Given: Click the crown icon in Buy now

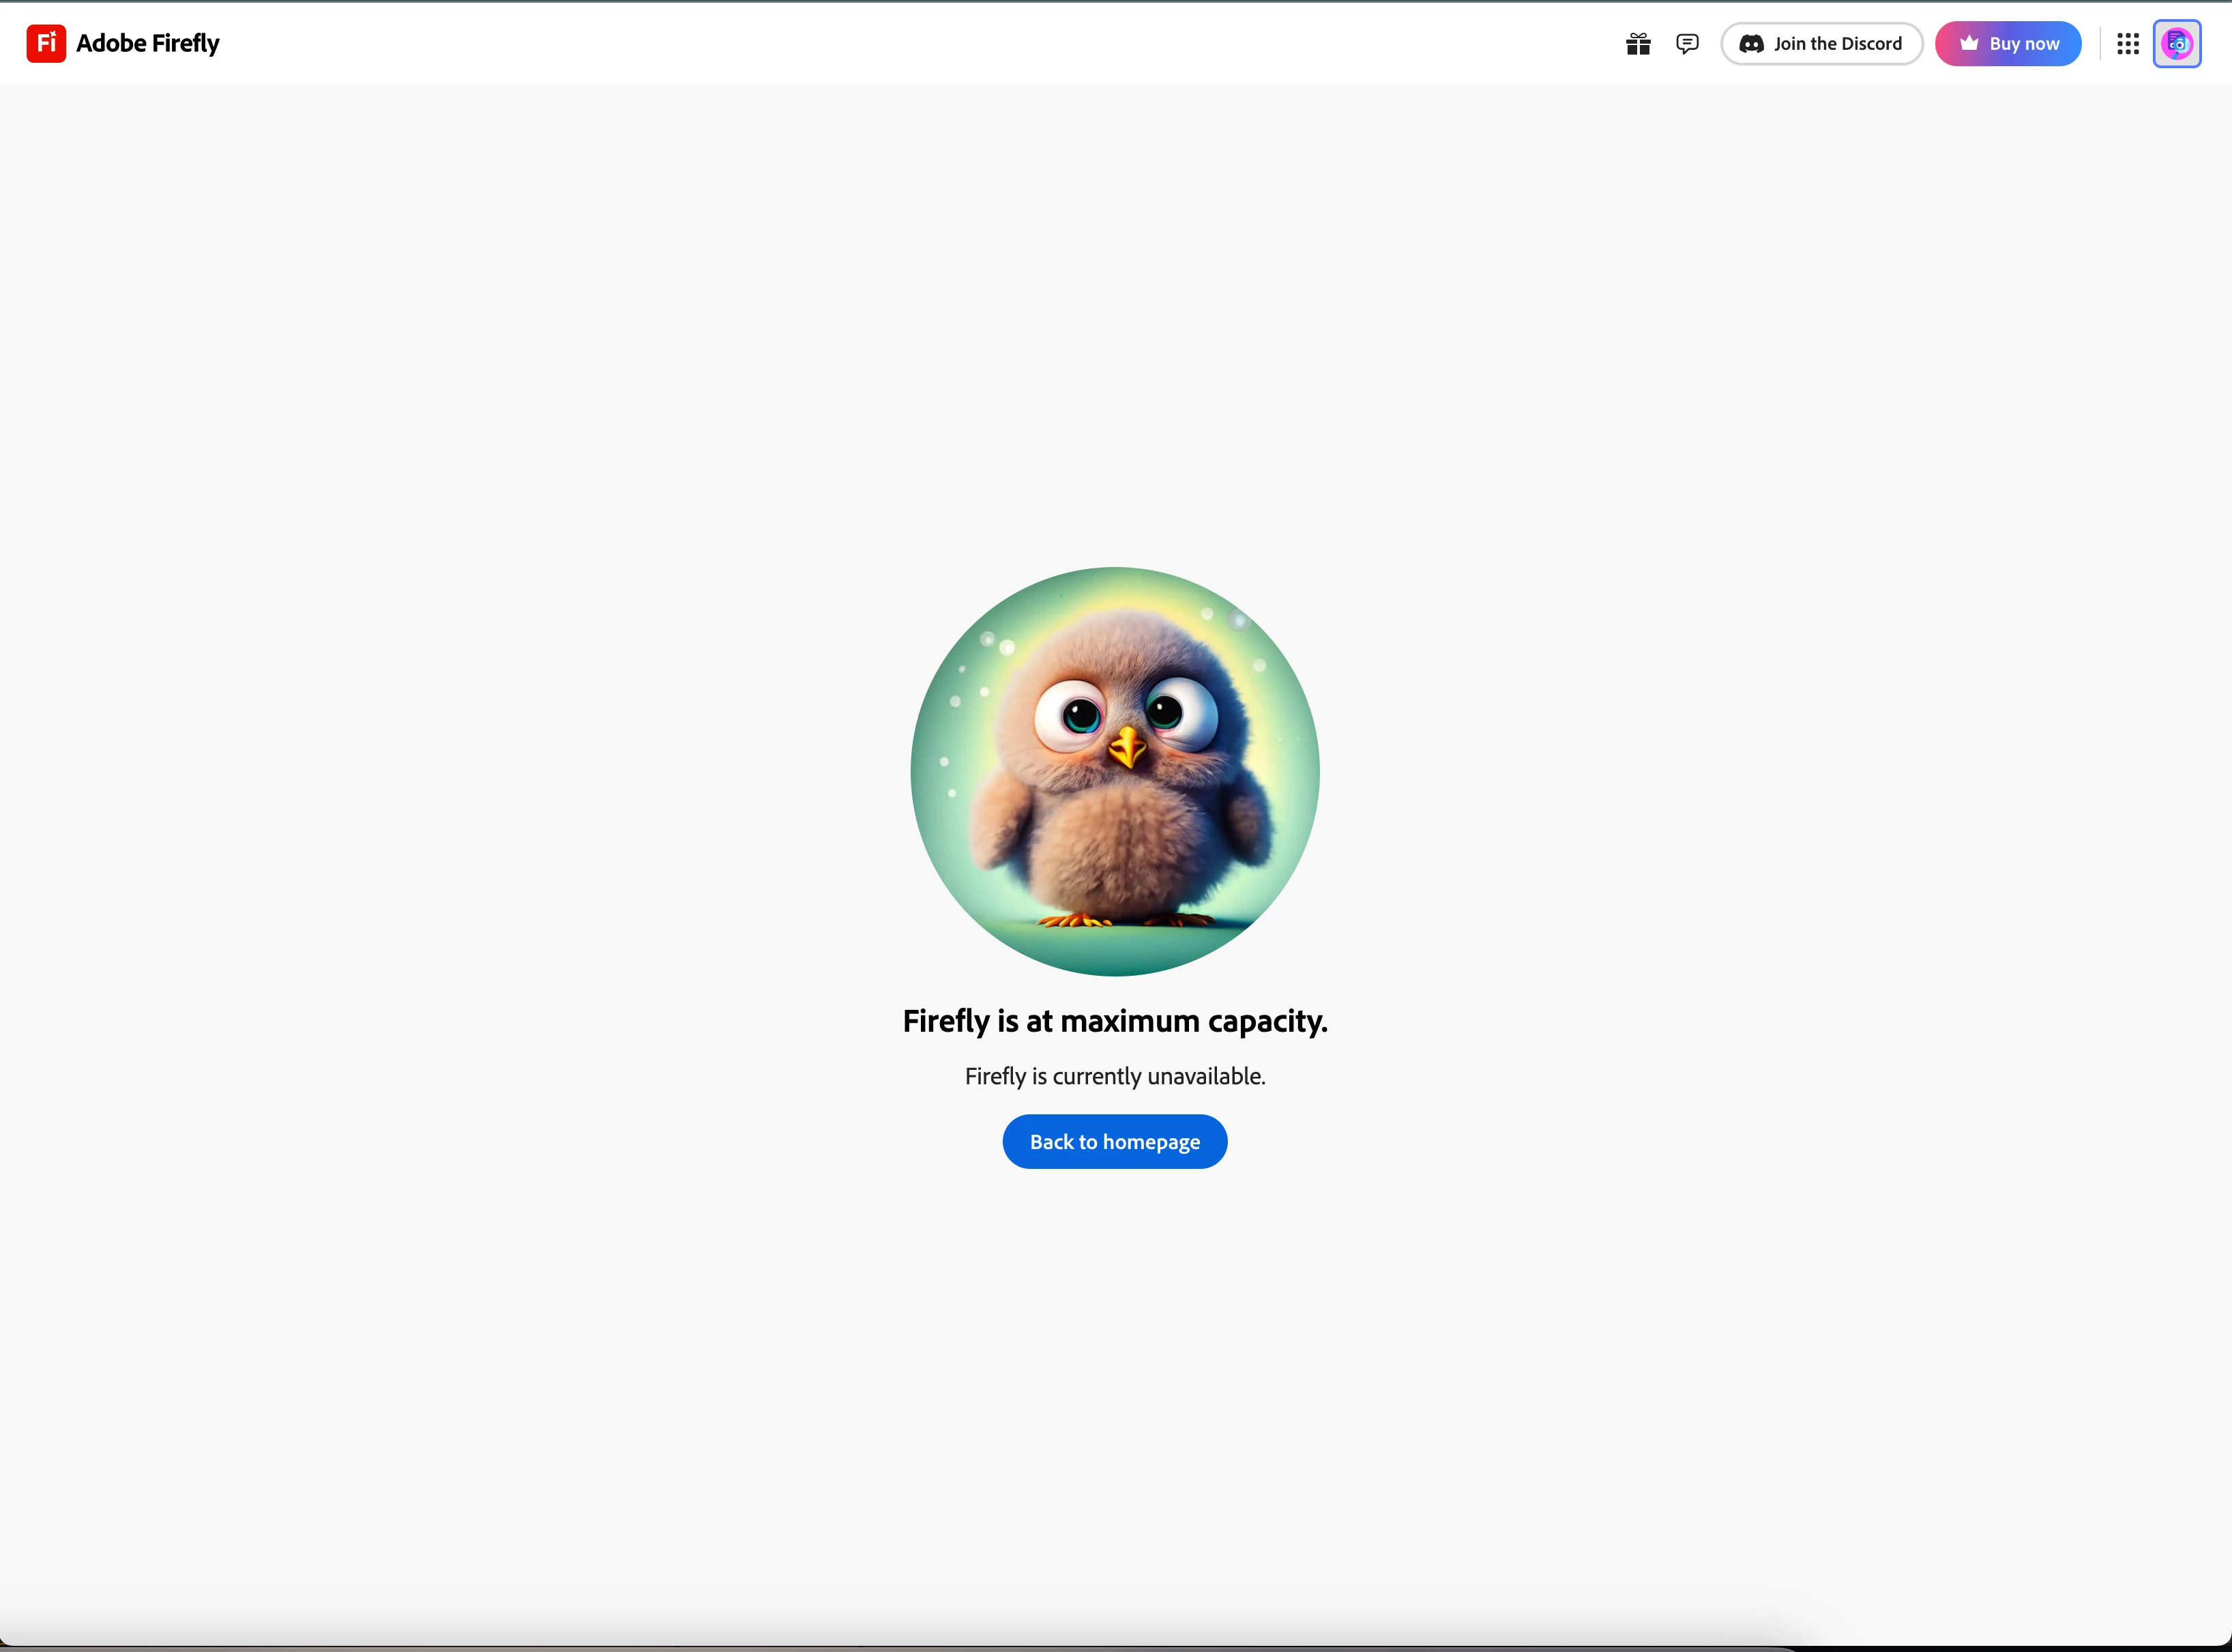Looking at the screenshot, I should (1968, 43).
